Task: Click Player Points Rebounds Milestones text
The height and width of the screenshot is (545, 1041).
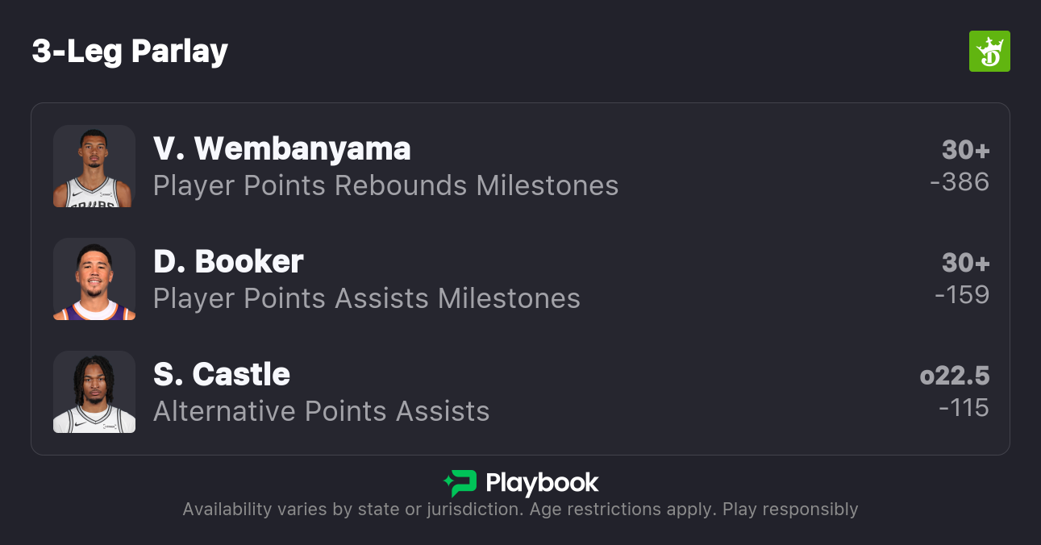Action: tap(385, 186)
